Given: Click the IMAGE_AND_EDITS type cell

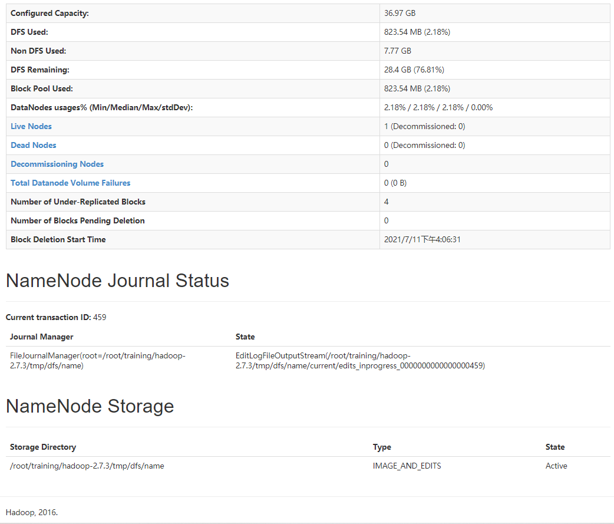Looking at the screenshot, I should click(x=407, y=466).
